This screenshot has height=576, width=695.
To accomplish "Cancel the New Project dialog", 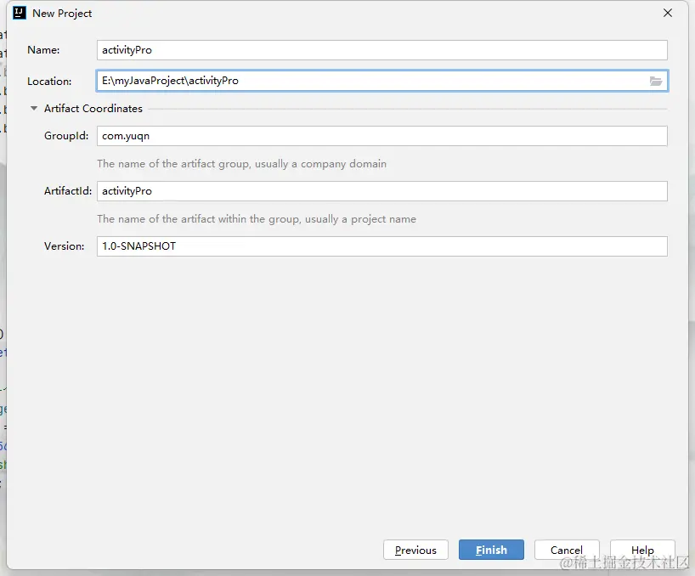I will [567, 550].
